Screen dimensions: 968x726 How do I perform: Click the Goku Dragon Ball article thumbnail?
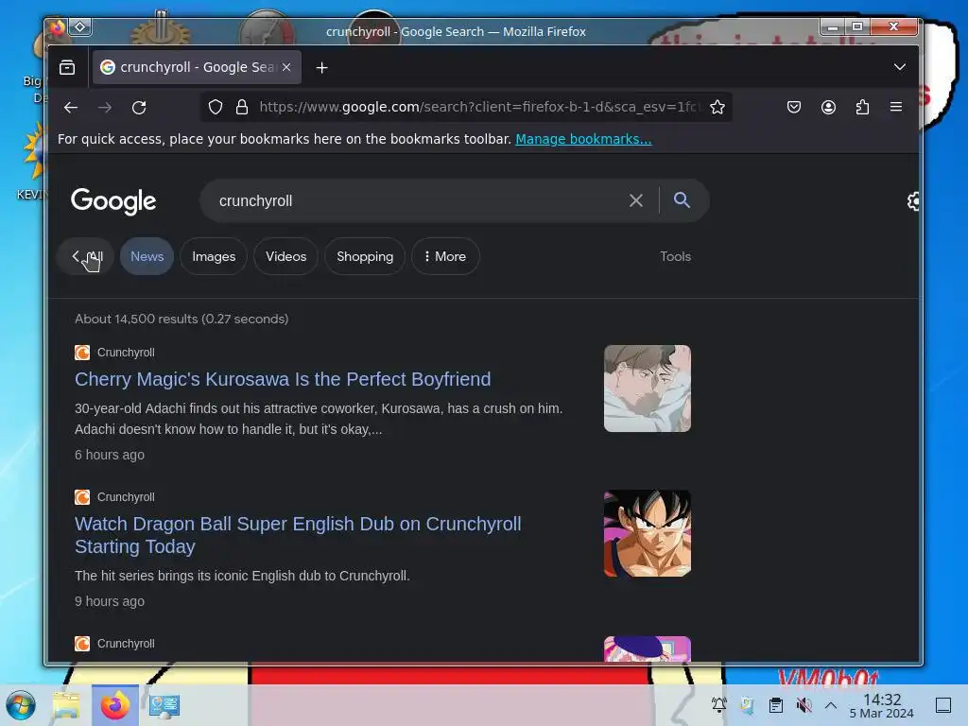pyautogui.click(x=647, y=533)
